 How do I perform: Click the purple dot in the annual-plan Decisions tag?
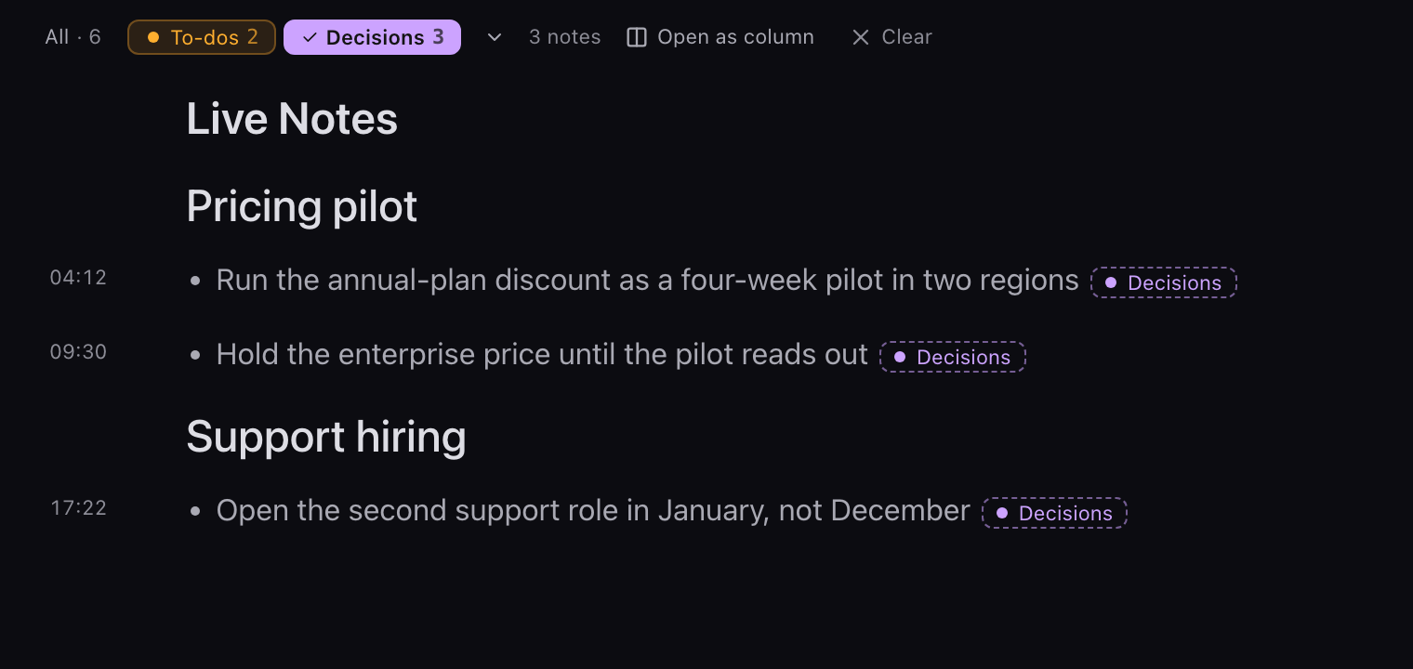tap(1110, 282)
